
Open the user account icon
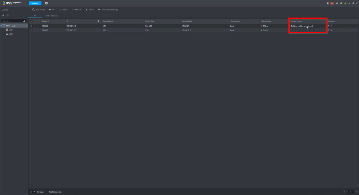337,3
